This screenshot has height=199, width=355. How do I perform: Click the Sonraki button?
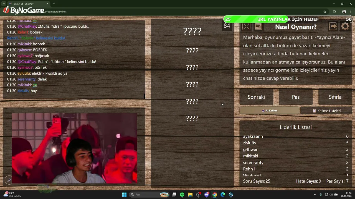256,97
